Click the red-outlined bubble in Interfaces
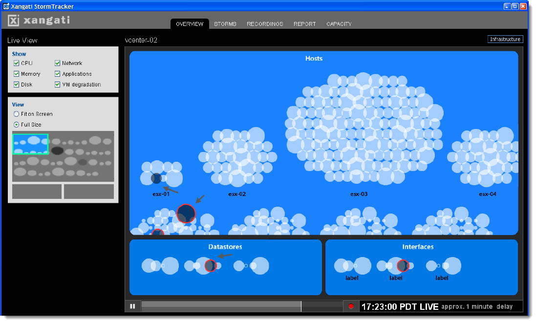536x323 pixels. (x=403, y=265)
